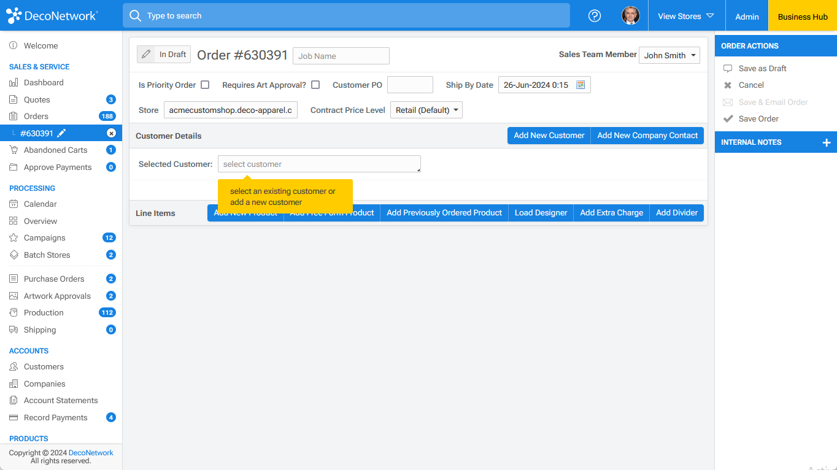Expand the View Stores dropdown
The height and width of the screenshot is (470, 837).
tap(686, 16)
